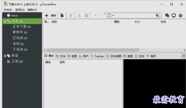The image size is (186, 108).
Task: Open the 文件(F) menu
Action: point(8,10)
